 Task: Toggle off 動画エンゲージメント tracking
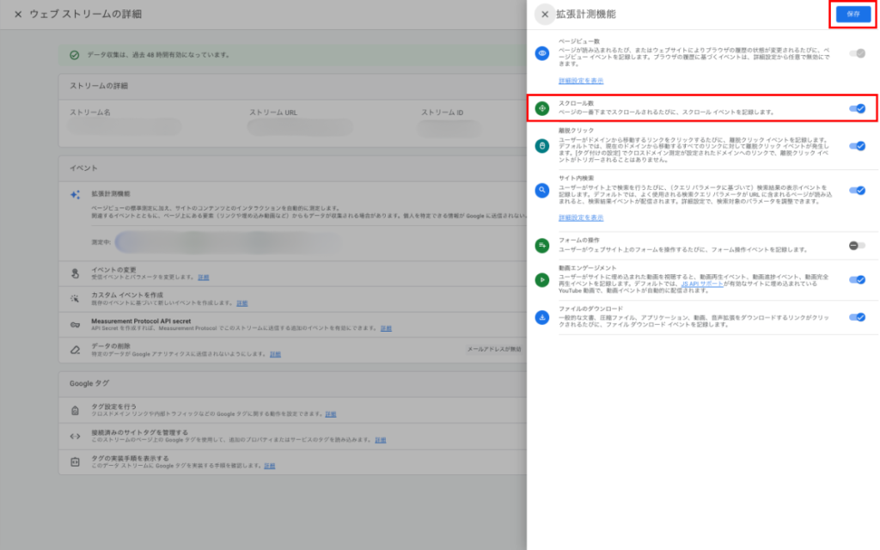coord(857,279)
